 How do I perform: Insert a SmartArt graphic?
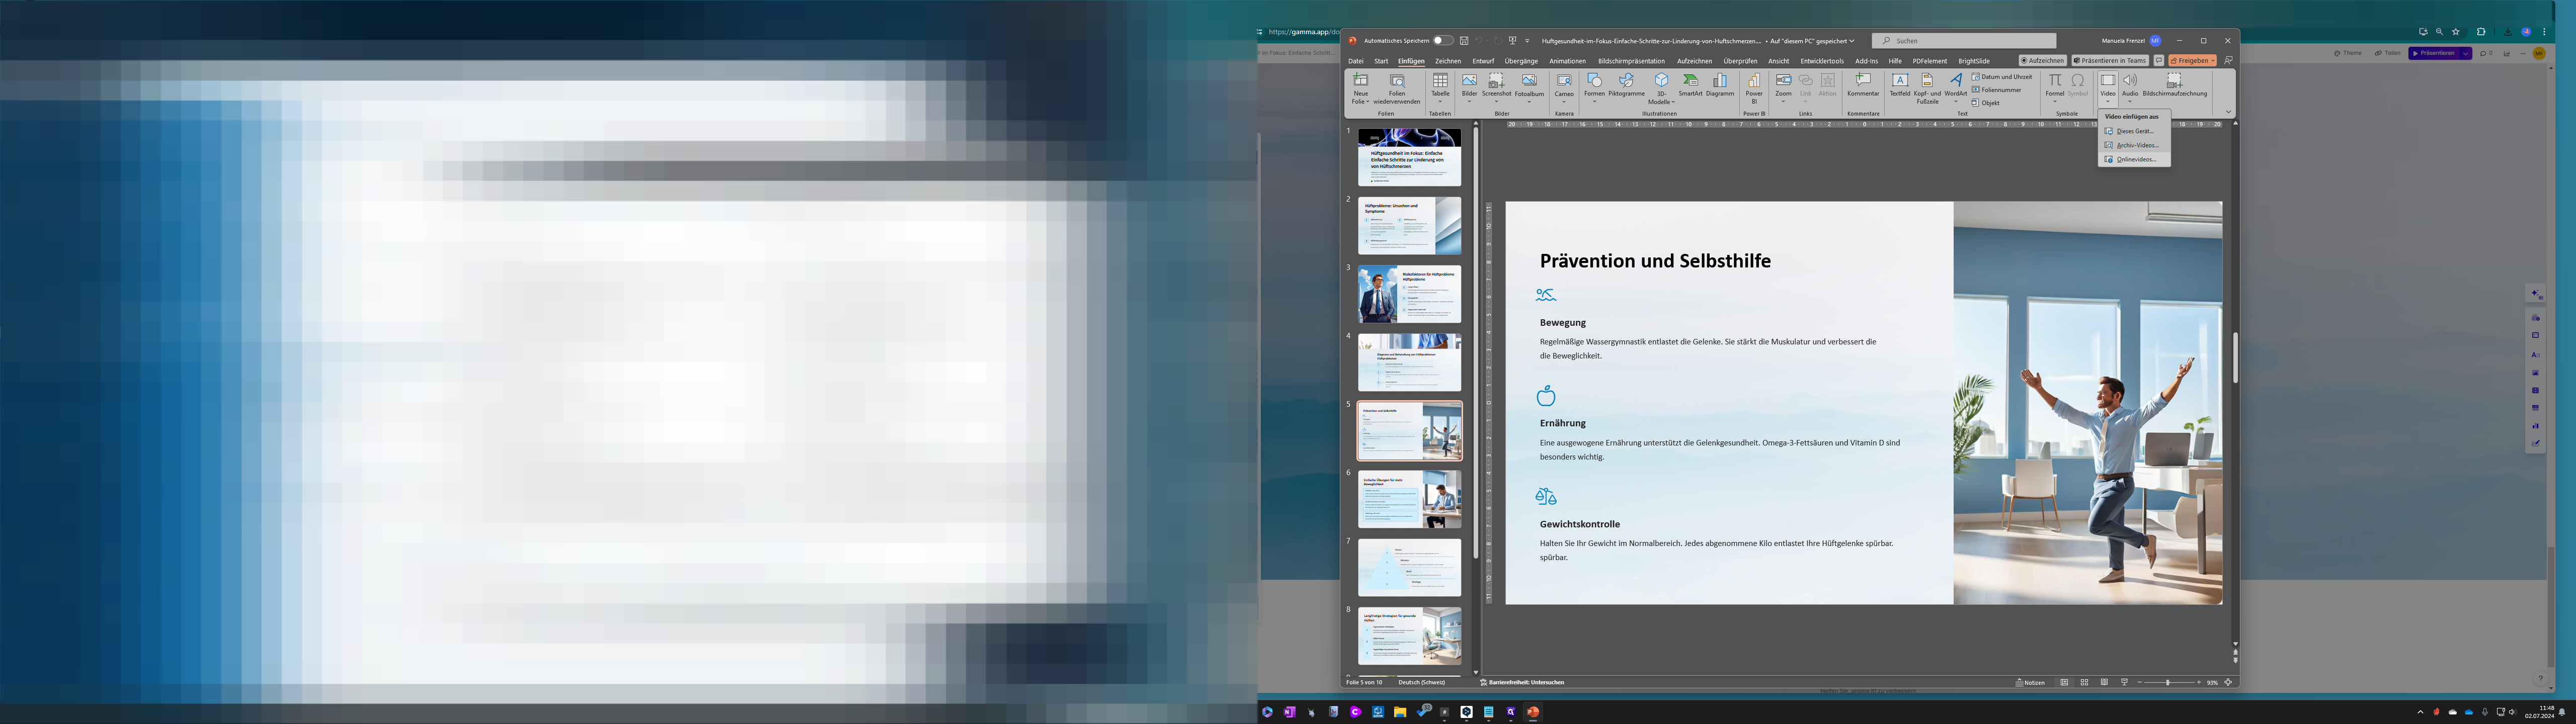point(1690,85)
